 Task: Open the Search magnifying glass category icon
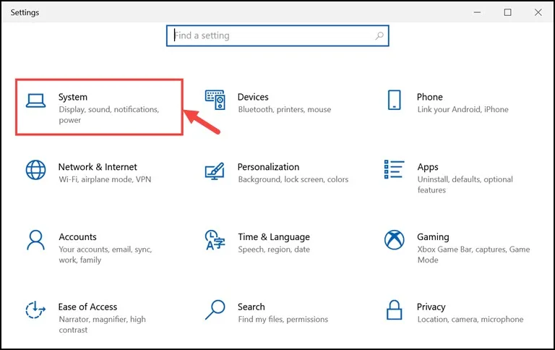(x=215, y=310)
